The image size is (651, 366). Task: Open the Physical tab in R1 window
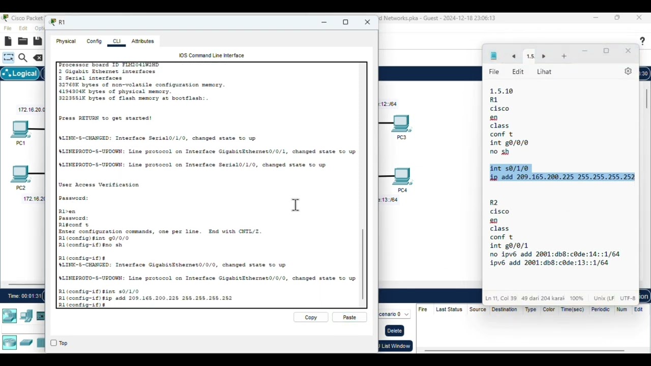tap(66, 41)
